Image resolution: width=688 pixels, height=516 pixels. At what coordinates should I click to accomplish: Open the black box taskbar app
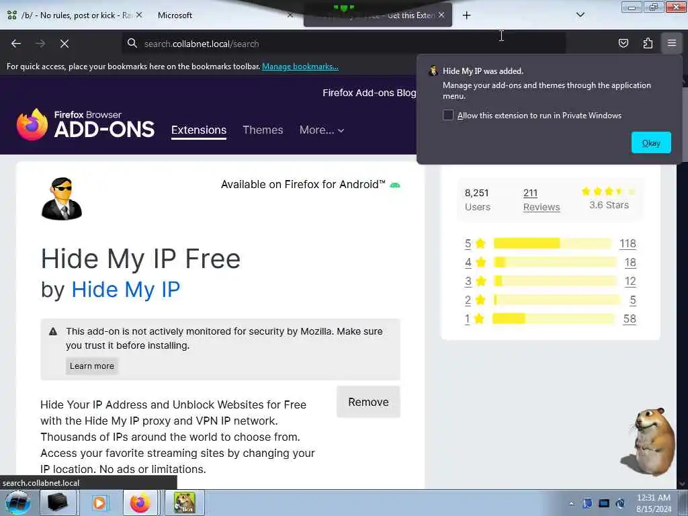coord(58,503)
